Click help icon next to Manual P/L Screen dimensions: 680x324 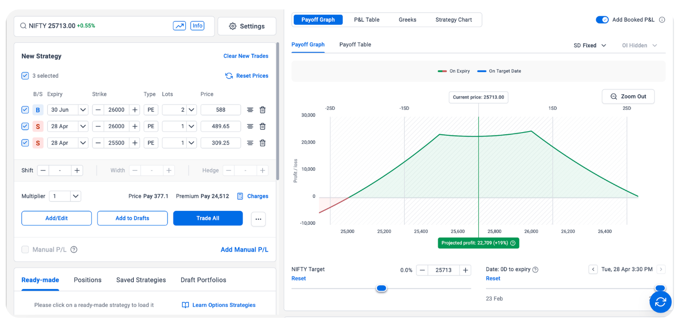click(x=74, y=249)
